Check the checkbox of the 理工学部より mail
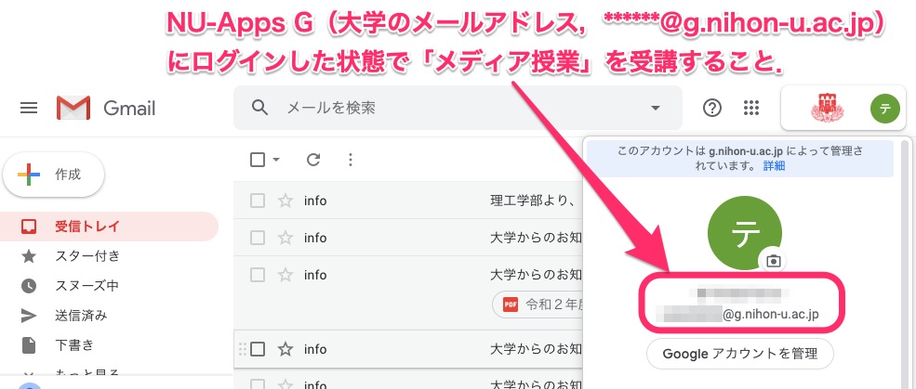Screen dimensions: 916x389 (x=257, y=201)
